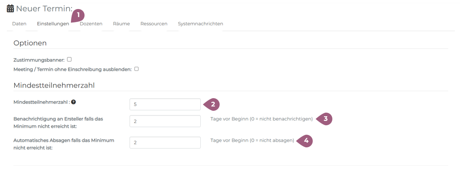Click the help question mark next to Mindestteilnehmerzahl

(x=73, y=102)
